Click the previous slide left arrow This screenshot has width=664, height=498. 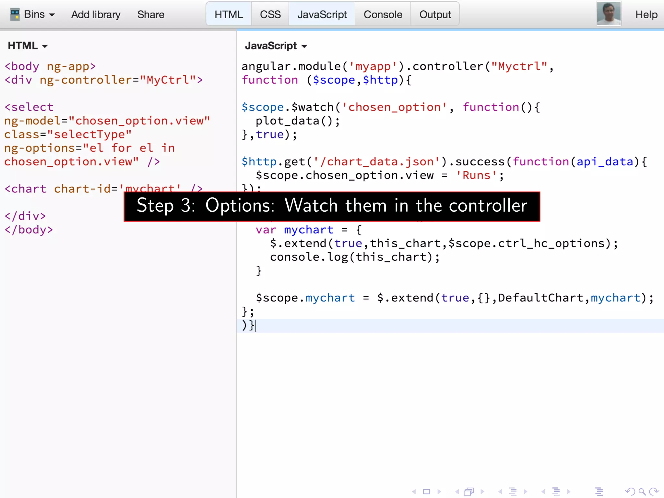[414, 492]
